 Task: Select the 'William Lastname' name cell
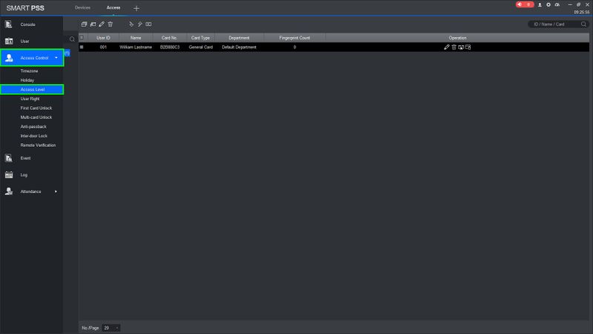[x=136, y=48]
